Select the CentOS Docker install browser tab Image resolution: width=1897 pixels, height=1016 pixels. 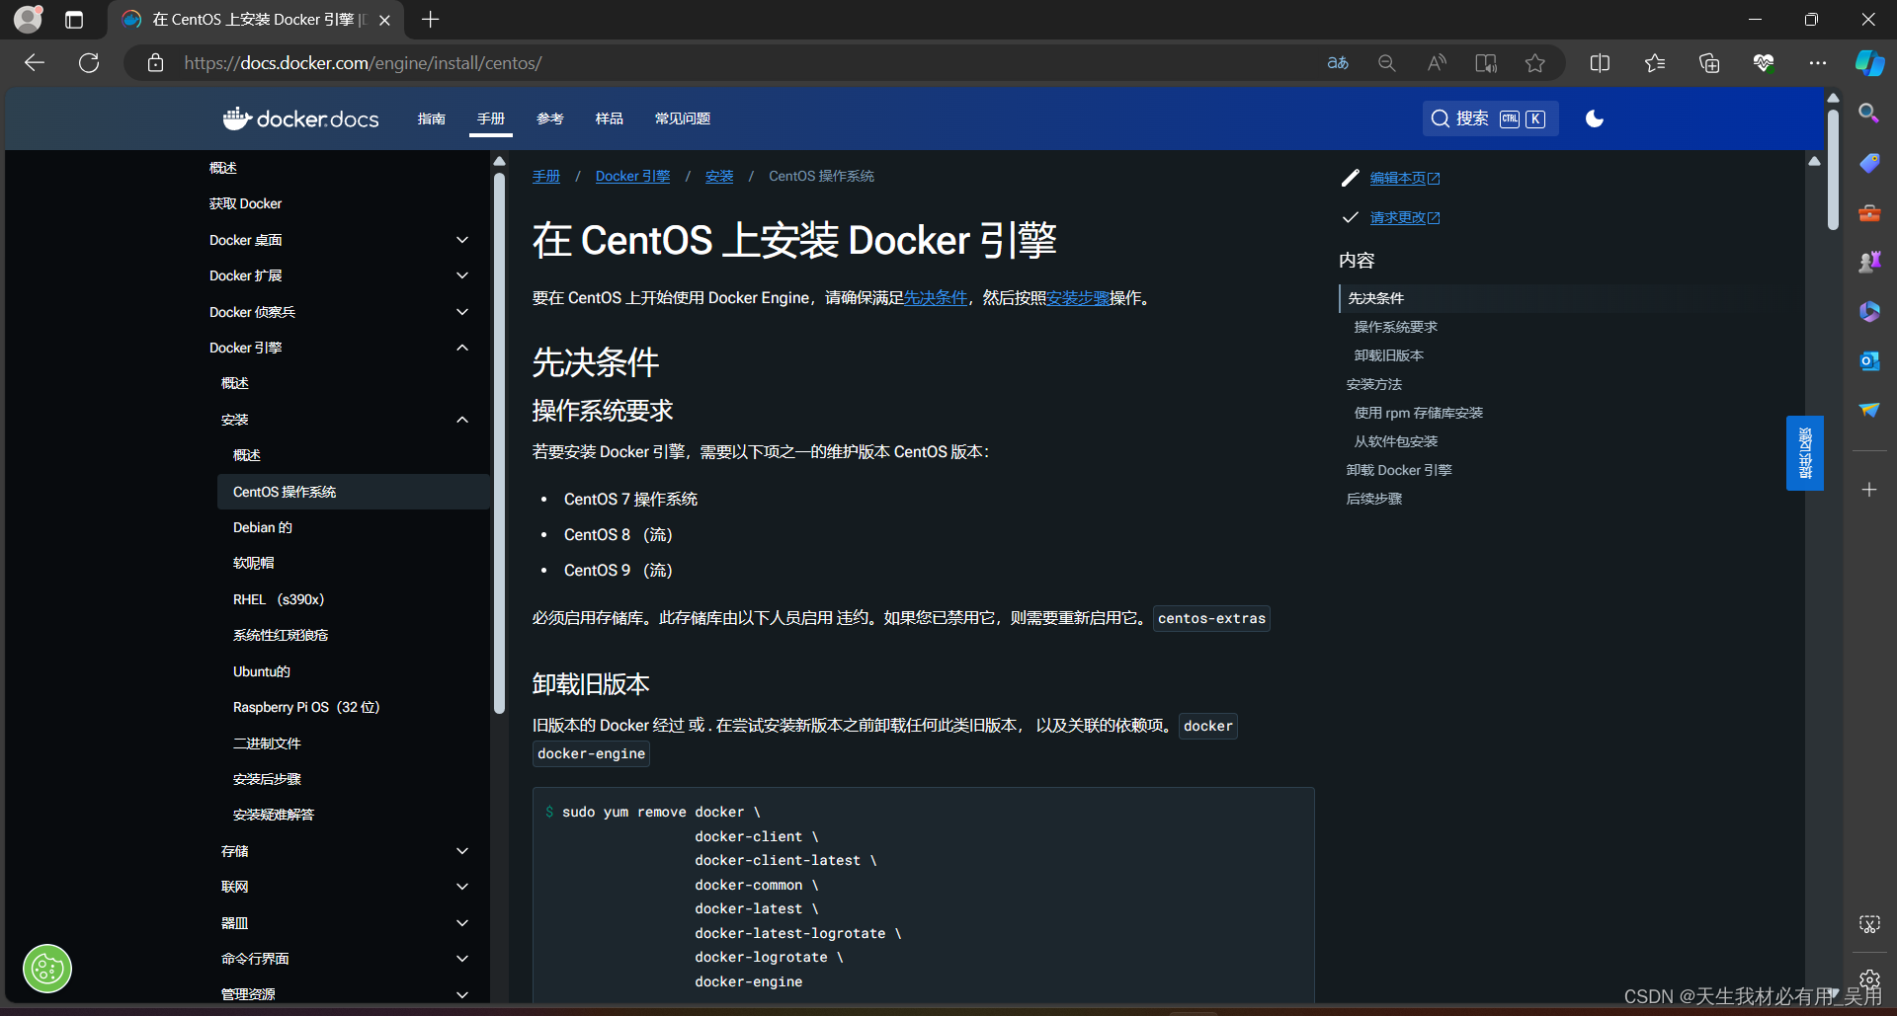(255, 20)
